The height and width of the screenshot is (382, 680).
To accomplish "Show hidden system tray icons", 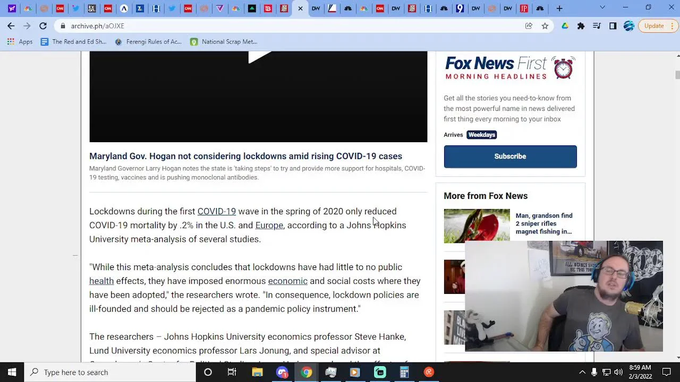I will [x=582, y=372].
